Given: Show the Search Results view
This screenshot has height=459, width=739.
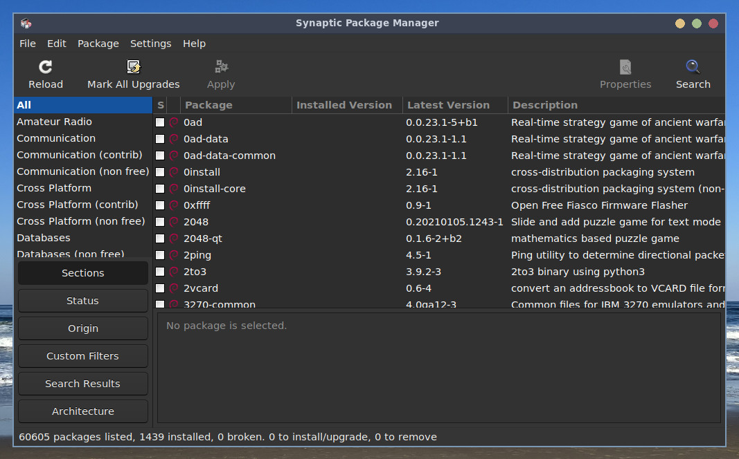Looking at the screenshot, I should (x=83, y=384).
